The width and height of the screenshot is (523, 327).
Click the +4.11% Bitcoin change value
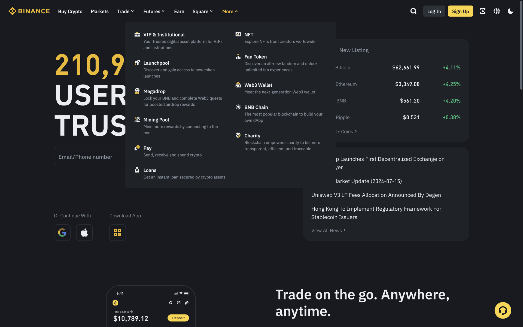click(451, 67)
